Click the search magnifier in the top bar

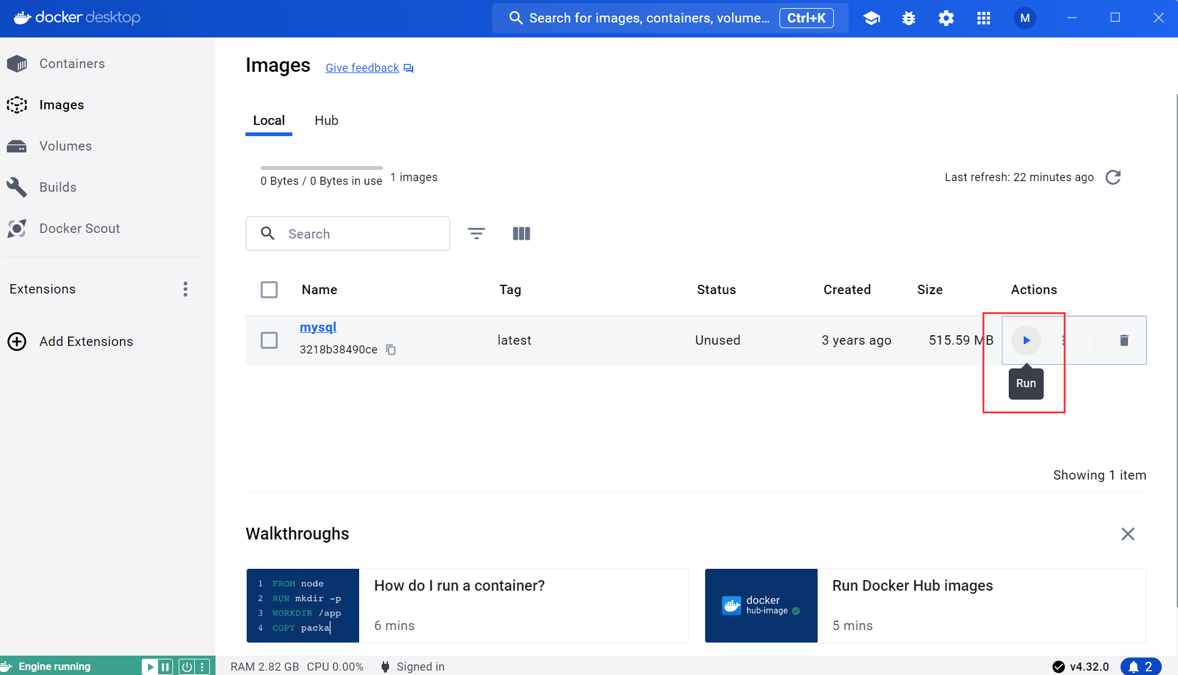coord(515,18)
